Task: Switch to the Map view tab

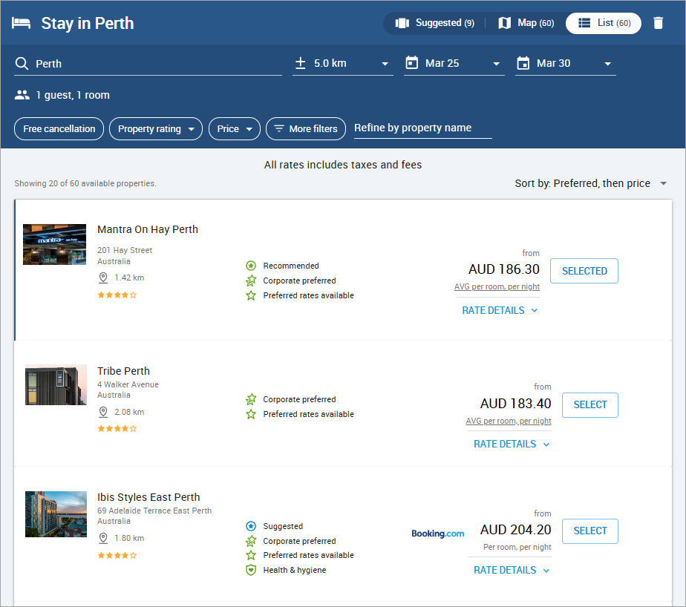Action: coord(526,23)
